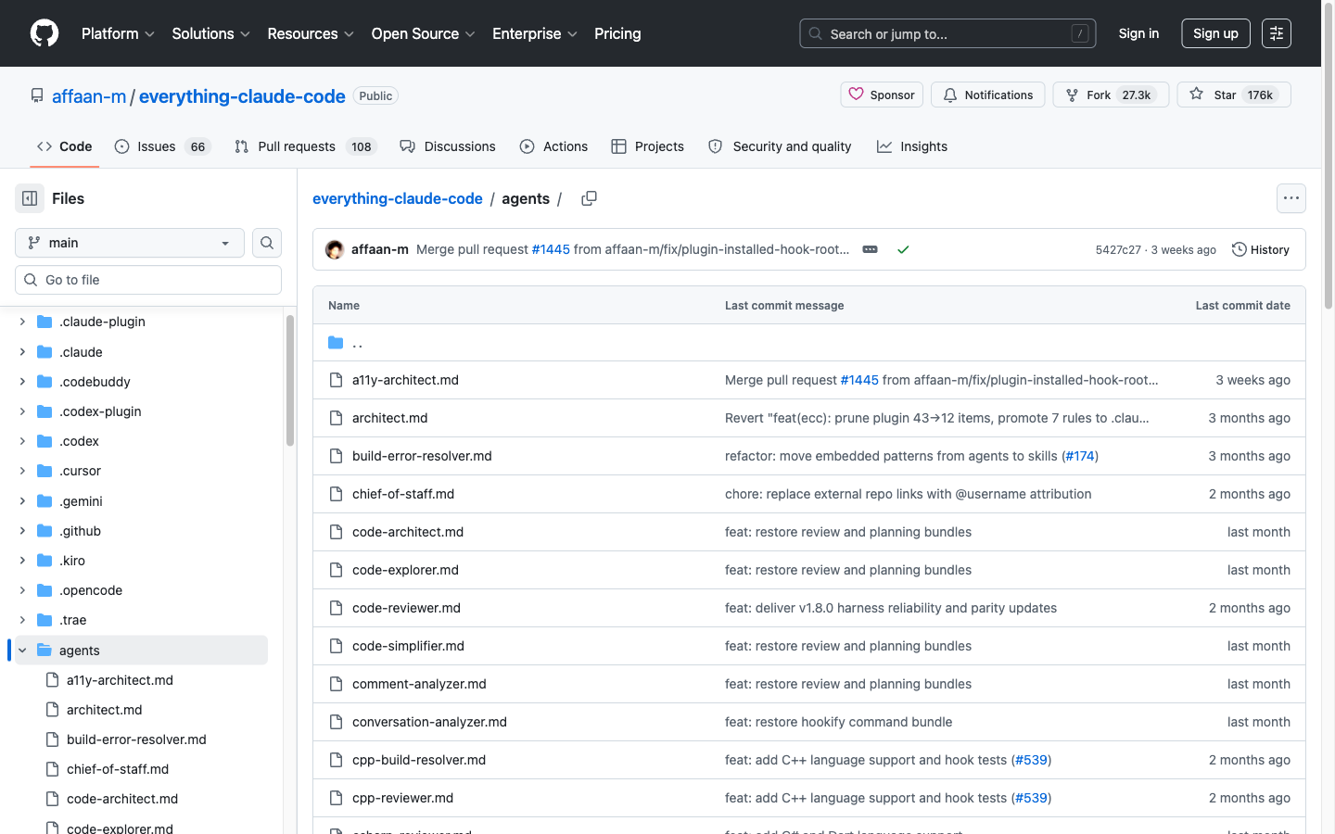Switch to the Pull requests tab
This screenshot has height=834, width=1335.
coord(305,146)
